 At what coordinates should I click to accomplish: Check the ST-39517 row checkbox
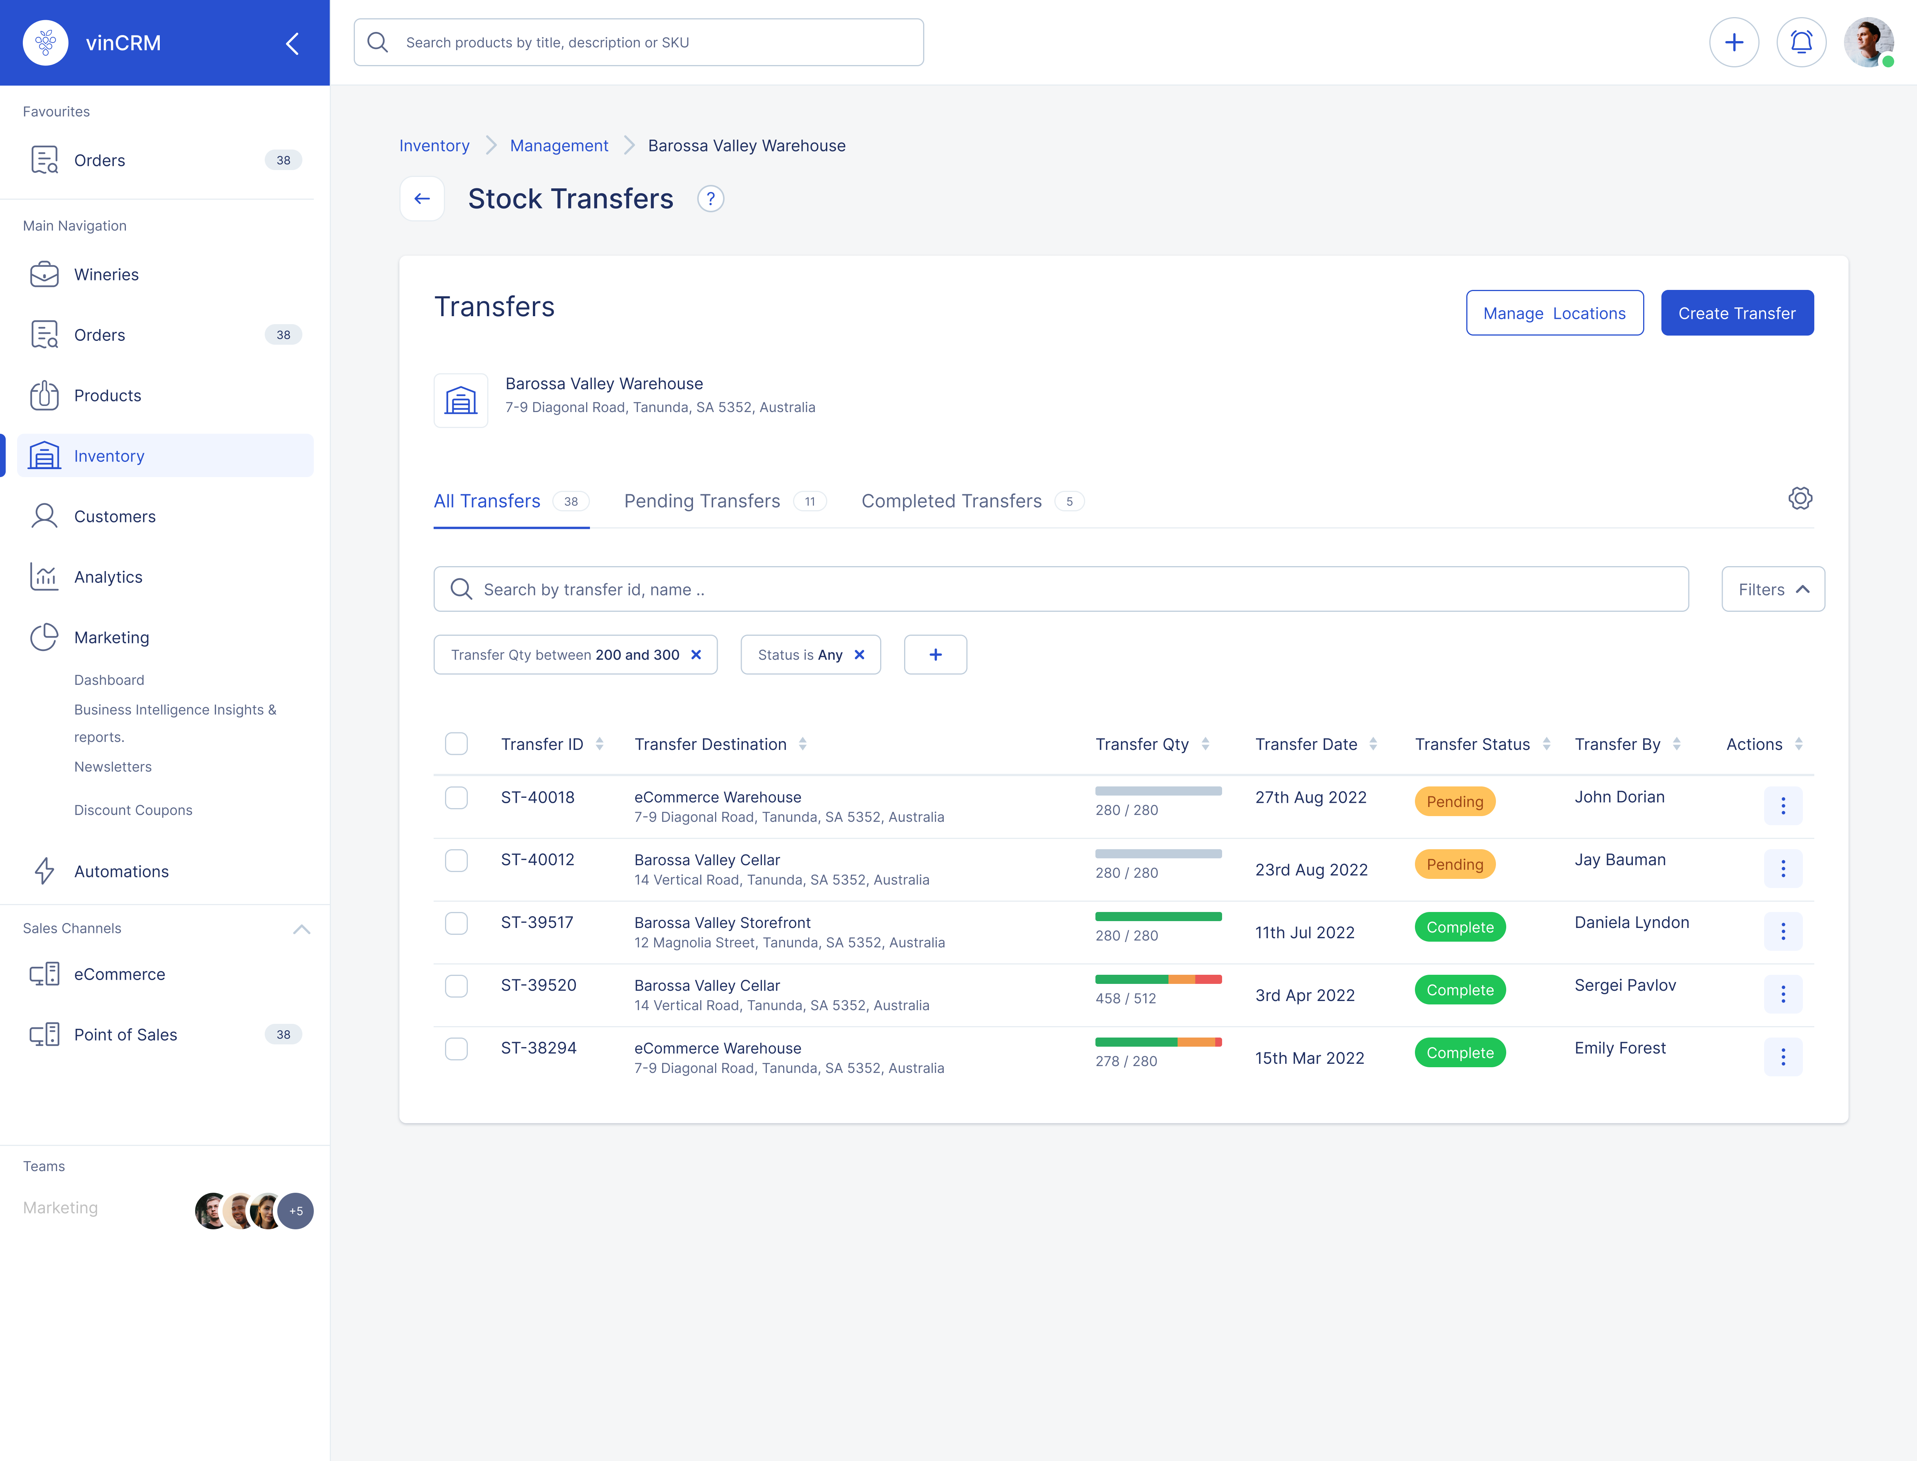tap(456, 923)
